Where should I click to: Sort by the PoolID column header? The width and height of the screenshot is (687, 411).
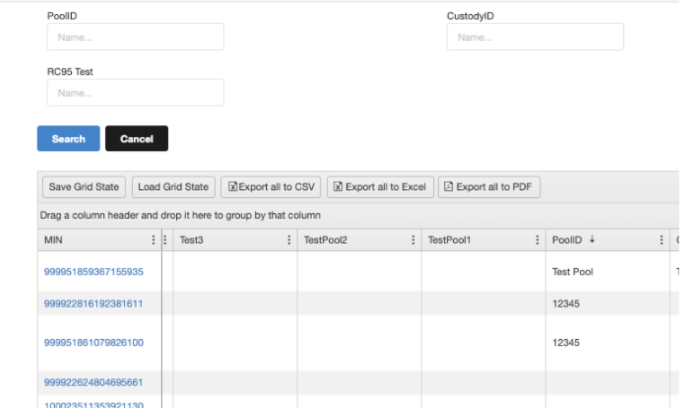point(567,240)
